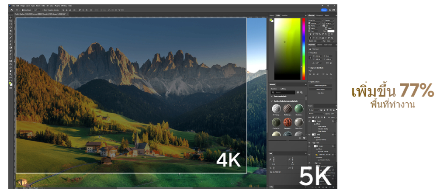Image resolution: width=437 pixels, height=191 pixels.
Task: Open the Color panel menu icon
Action: pos(306,15)
